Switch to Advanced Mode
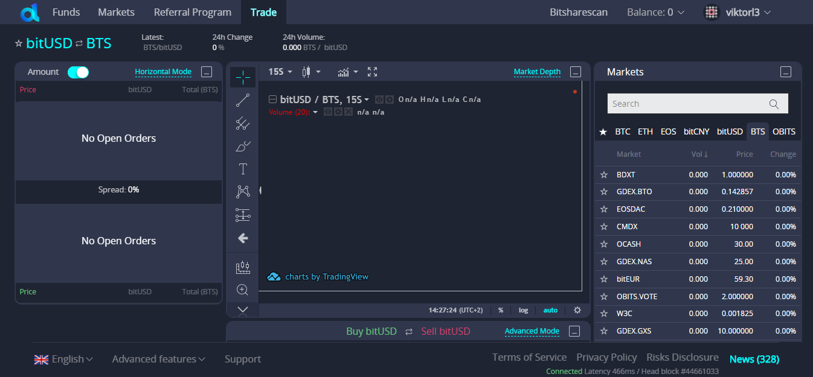813x377 pixels. coord(532,331)
